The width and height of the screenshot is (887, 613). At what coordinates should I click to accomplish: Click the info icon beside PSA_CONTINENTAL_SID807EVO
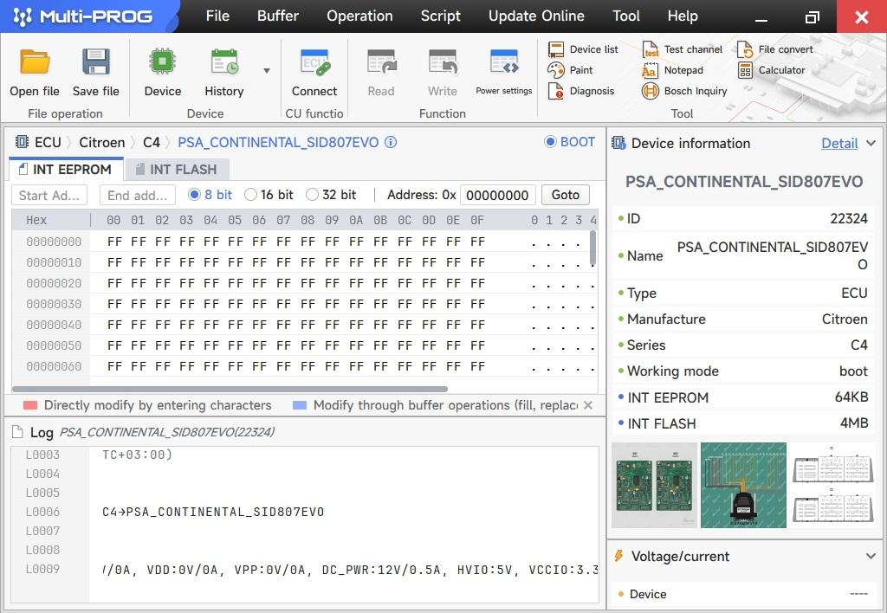click(x=391, y=142)
